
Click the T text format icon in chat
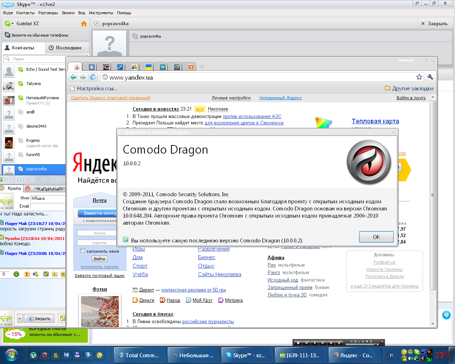tap(27, 274)
